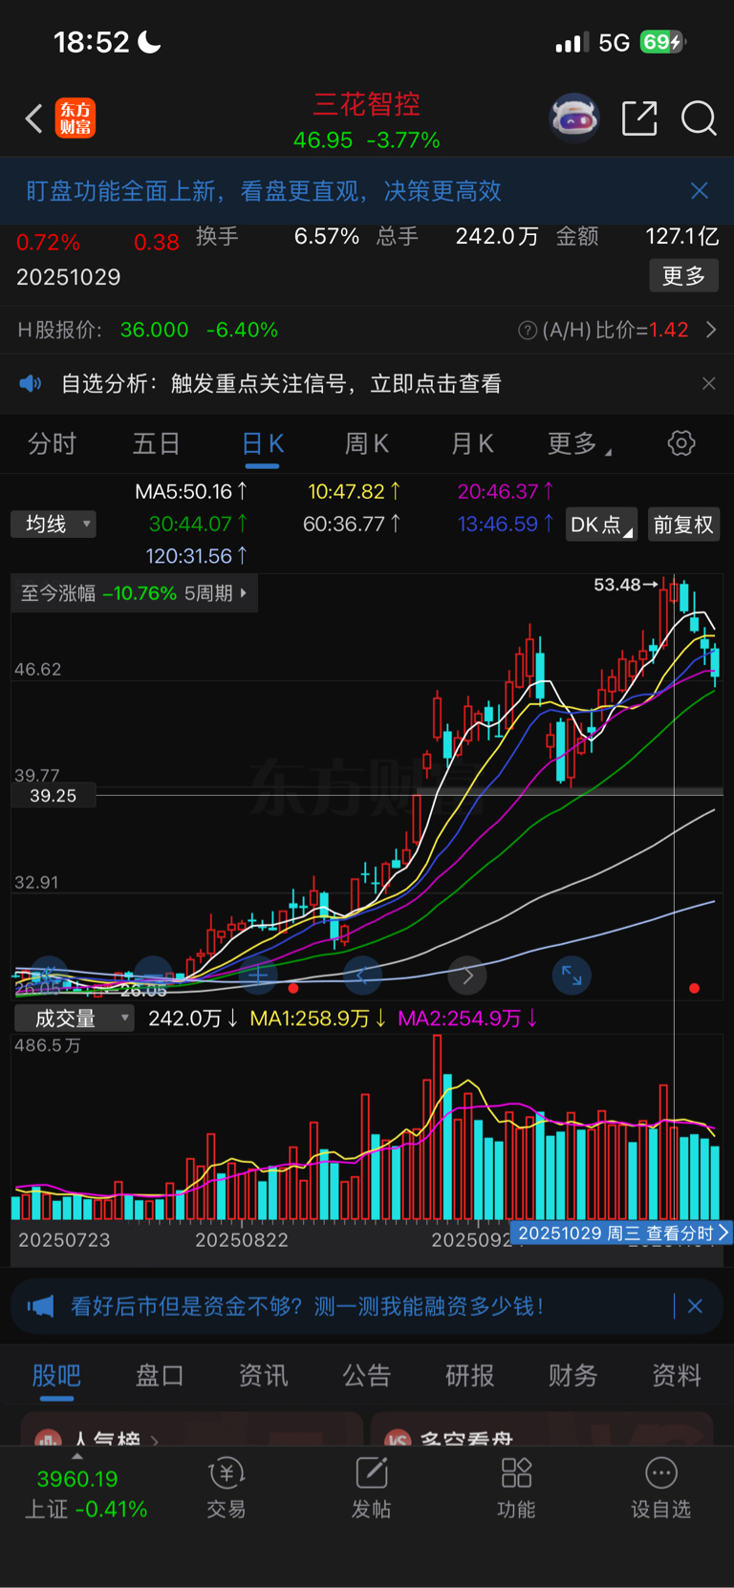
Task: Close the 看好后市 financing banner
Action: click(x=696, y=1306)
